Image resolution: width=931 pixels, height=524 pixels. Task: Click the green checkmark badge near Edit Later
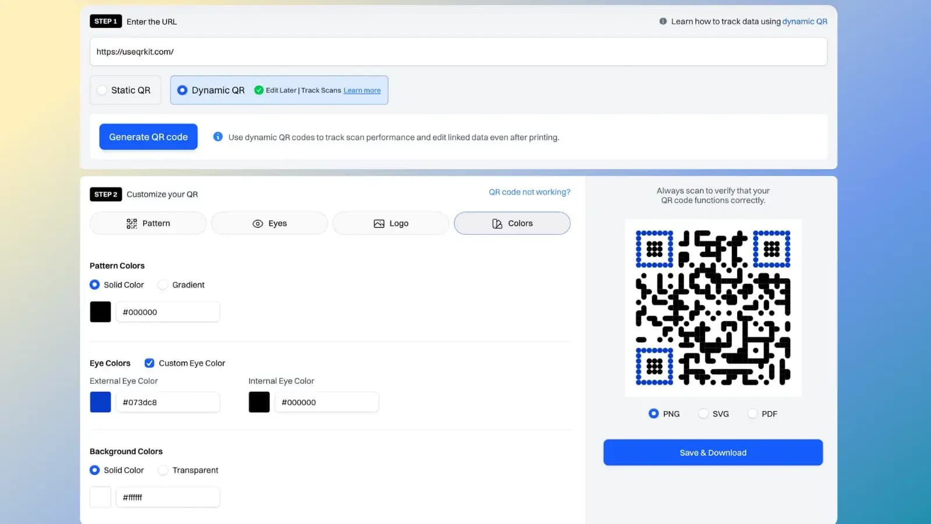pyautogui.click(x=258, y=90)
